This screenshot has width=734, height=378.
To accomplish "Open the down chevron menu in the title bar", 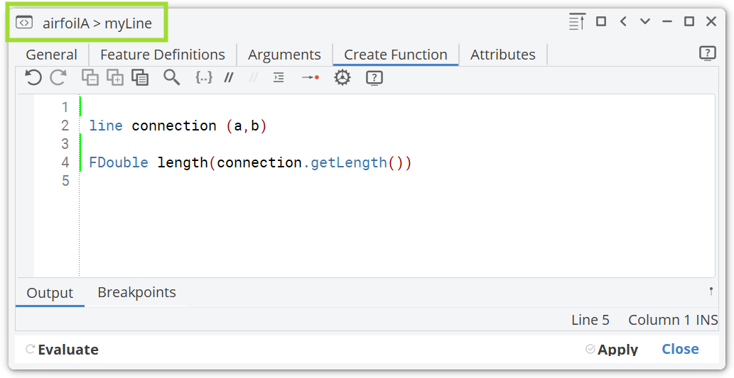I will click(645, 21).
